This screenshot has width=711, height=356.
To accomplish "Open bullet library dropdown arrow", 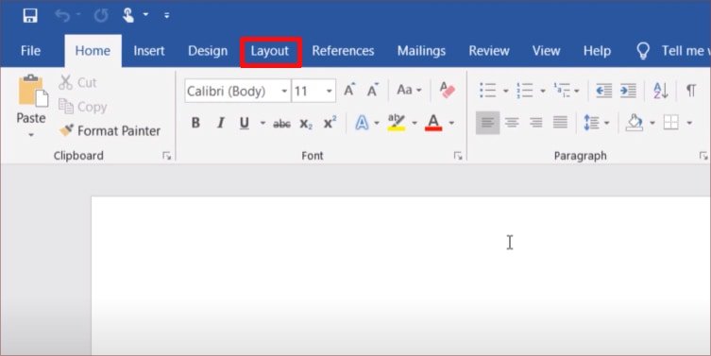I will (x=505, y=91).
